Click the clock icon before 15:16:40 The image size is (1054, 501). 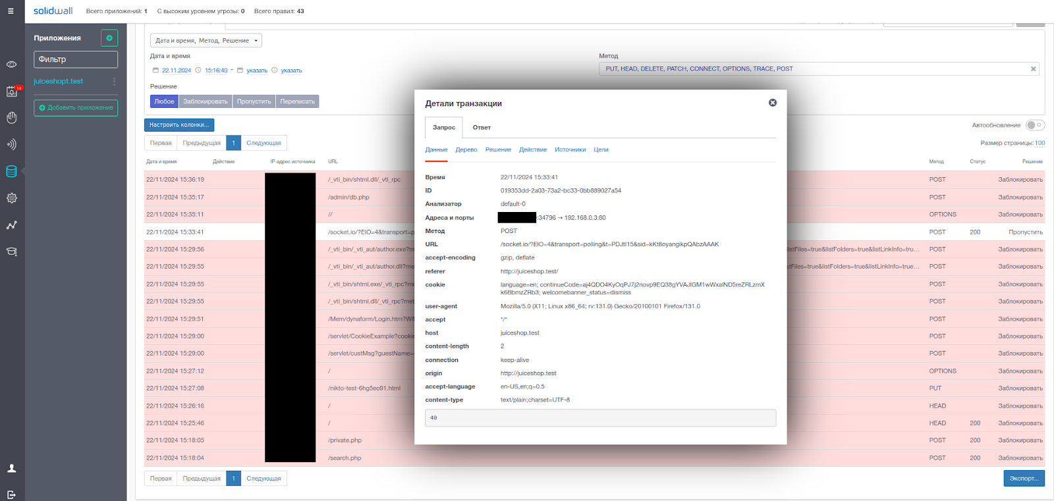[198, 70]
